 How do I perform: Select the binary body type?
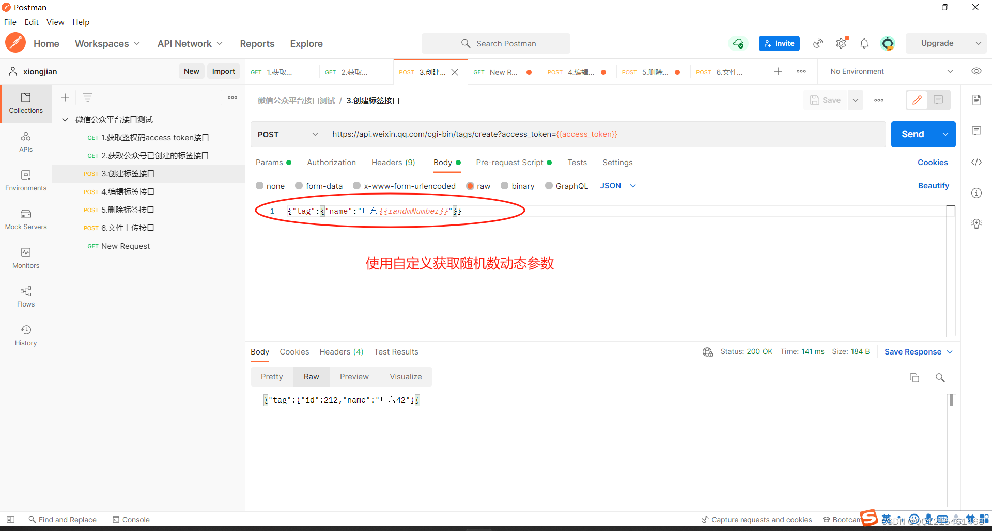pos(505,186)
